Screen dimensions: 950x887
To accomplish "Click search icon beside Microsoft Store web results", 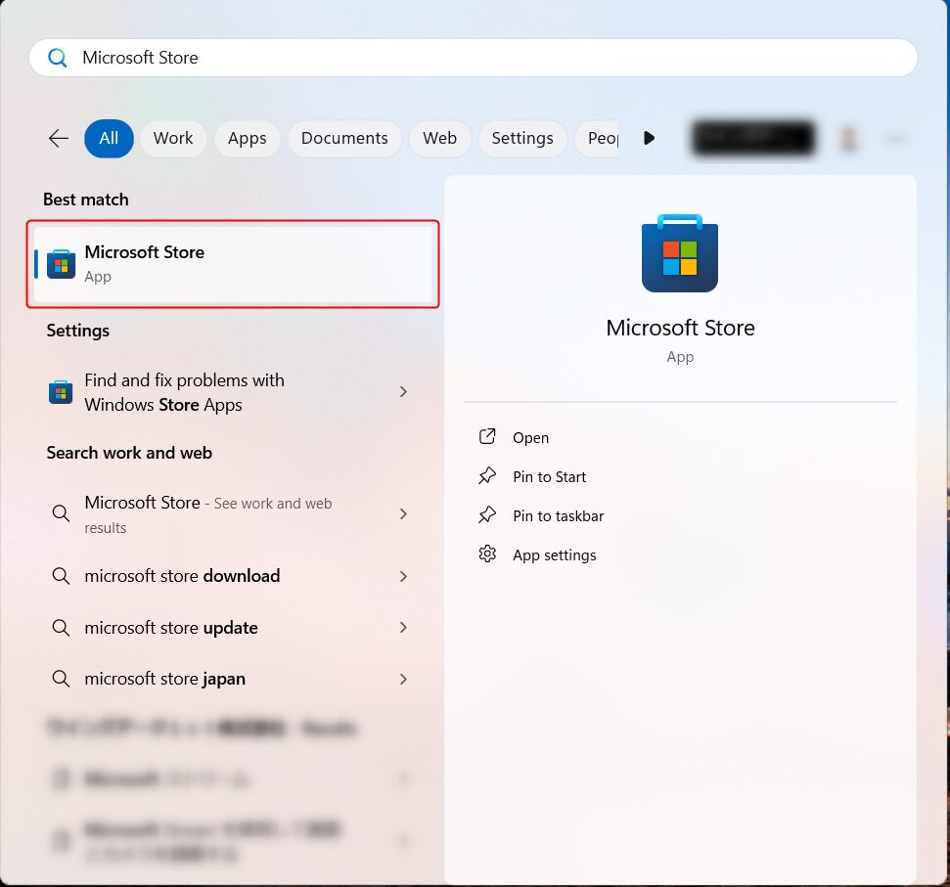I will (61, 513).
